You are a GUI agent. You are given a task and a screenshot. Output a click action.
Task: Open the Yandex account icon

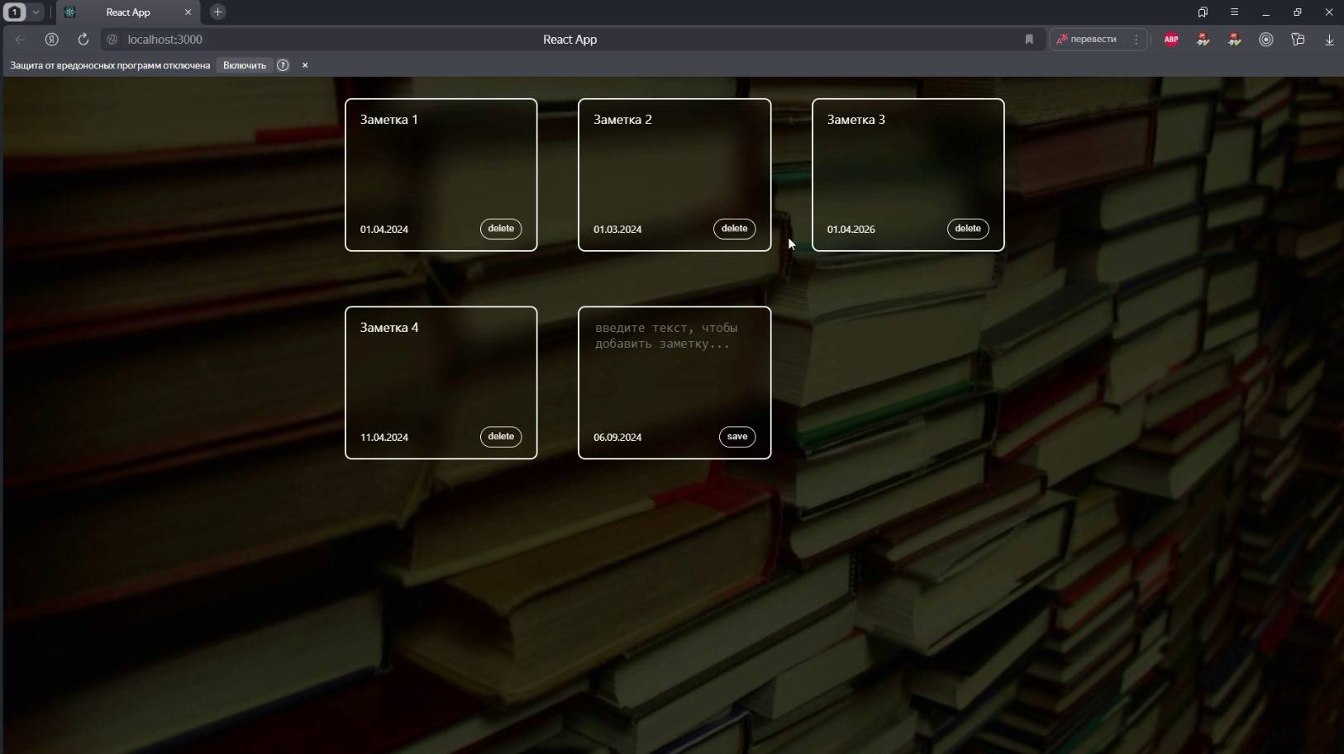click(52, 40)
